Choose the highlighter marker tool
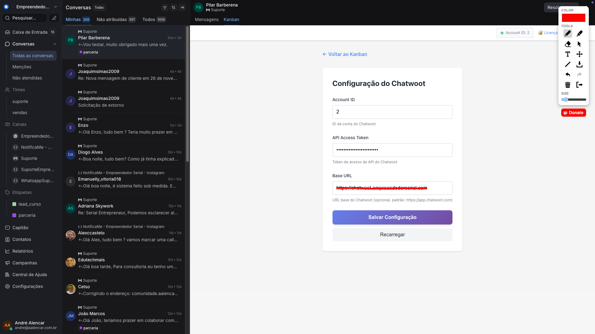 coord(579,33)
